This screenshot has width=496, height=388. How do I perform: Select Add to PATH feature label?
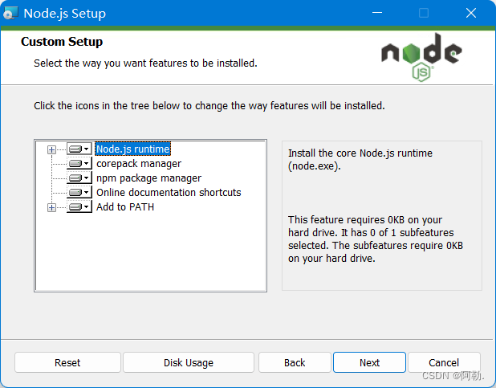tap(125, 206)
